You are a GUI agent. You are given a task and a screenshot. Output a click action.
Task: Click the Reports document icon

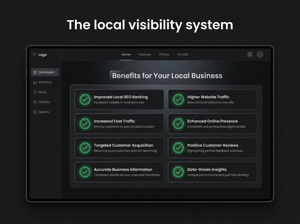(35, 112)
